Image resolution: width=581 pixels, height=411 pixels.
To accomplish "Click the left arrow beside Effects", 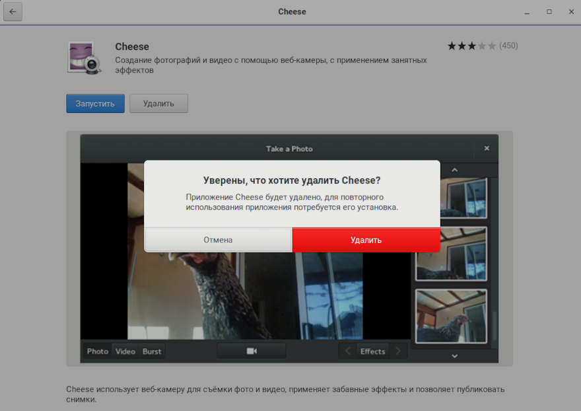I will click(x=348, y=352).
